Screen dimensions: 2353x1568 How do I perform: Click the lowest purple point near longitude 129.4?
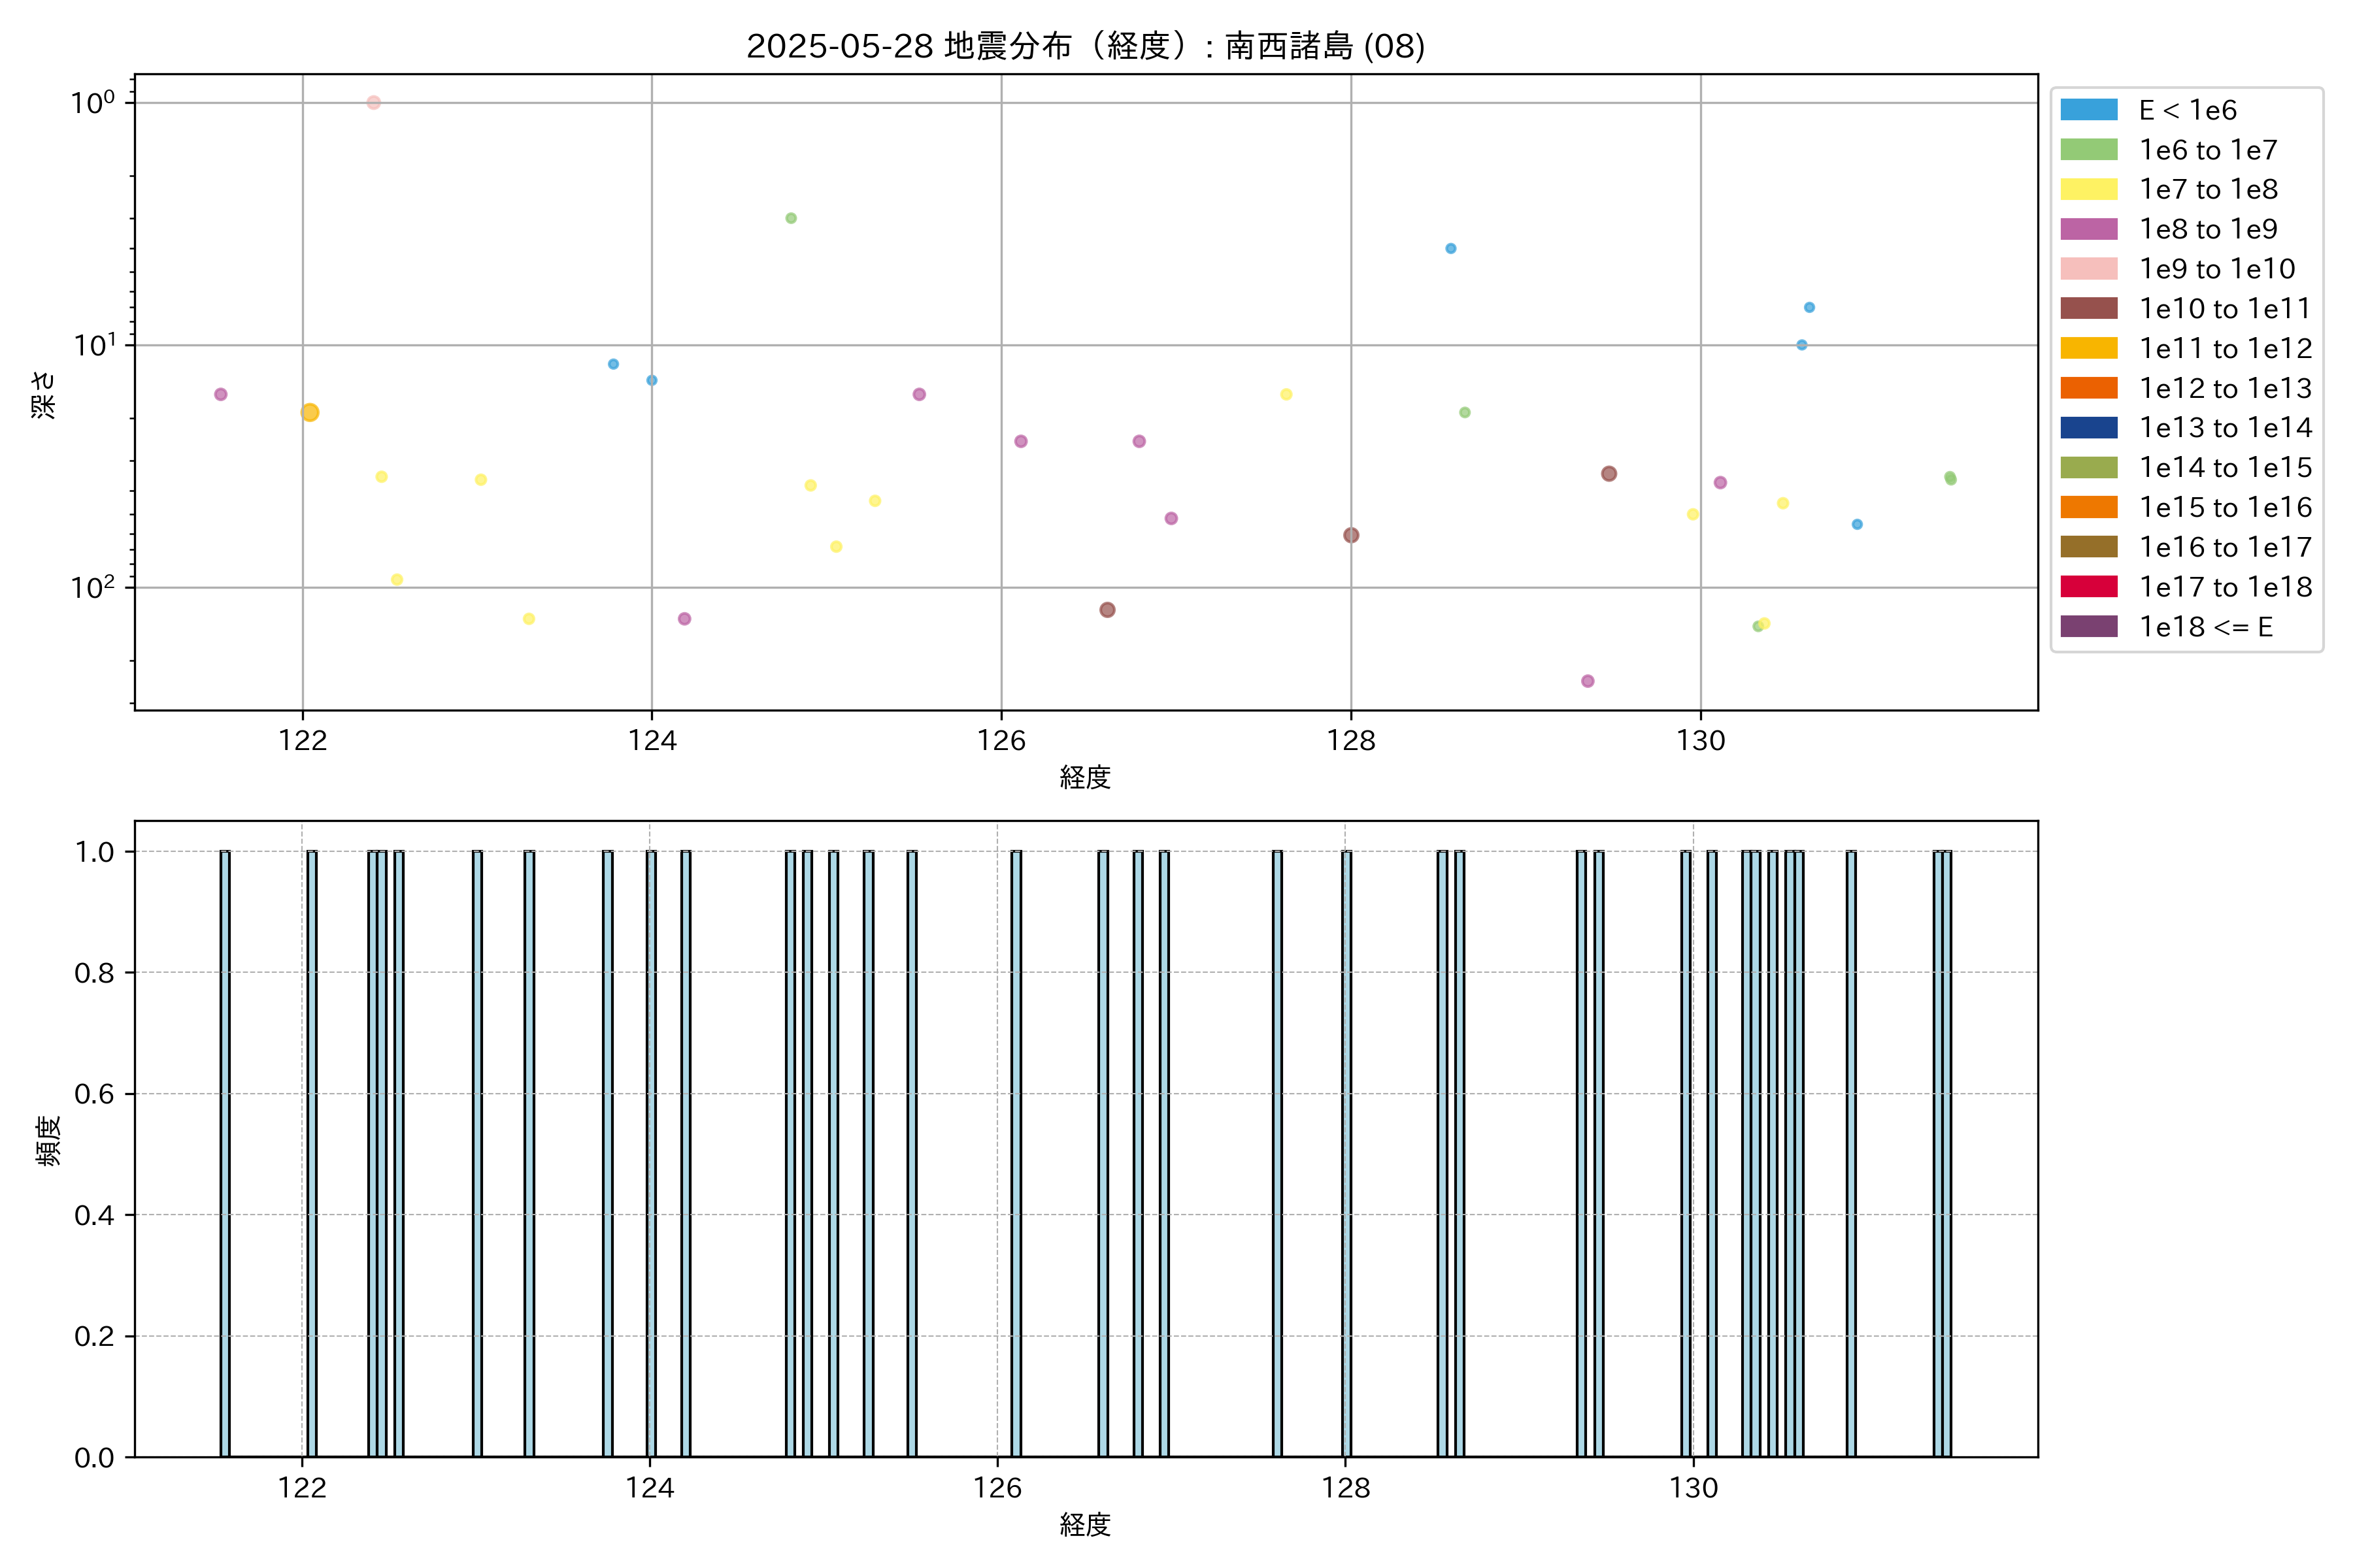pyautogui.click(x=1588, y=681)
